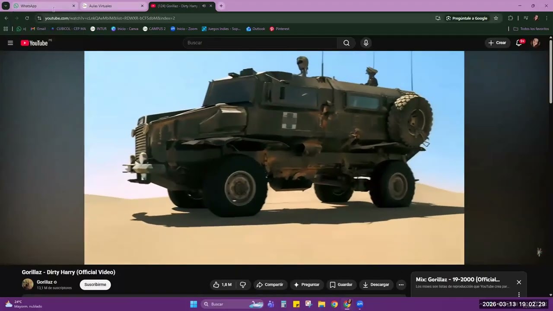Go back to the previous page

coord(6,18)
